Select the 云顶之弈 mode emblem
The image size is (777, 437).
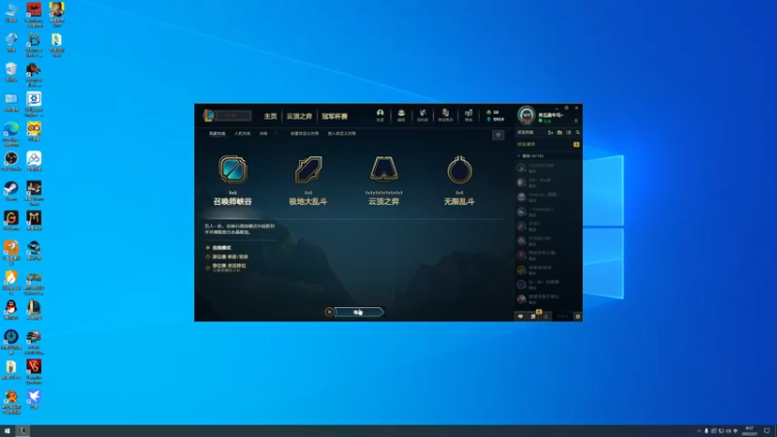384,170
